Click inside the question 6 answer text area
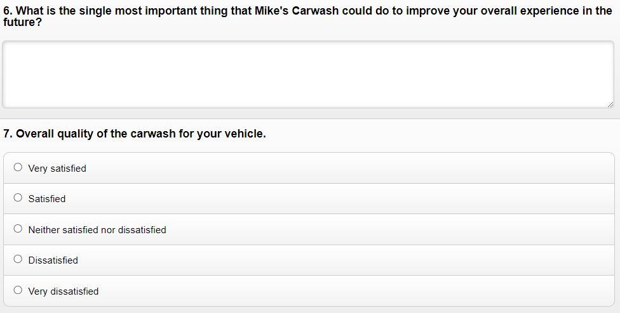The image size is (620, 313). coord(308,74)
